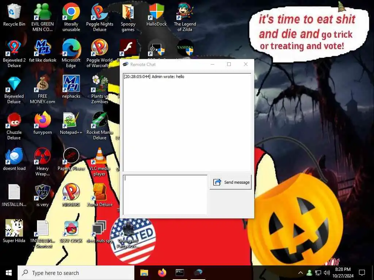374x280 pixels.
Task: Select the 'Admin wrote: hello' chat line
Action: 154,77
